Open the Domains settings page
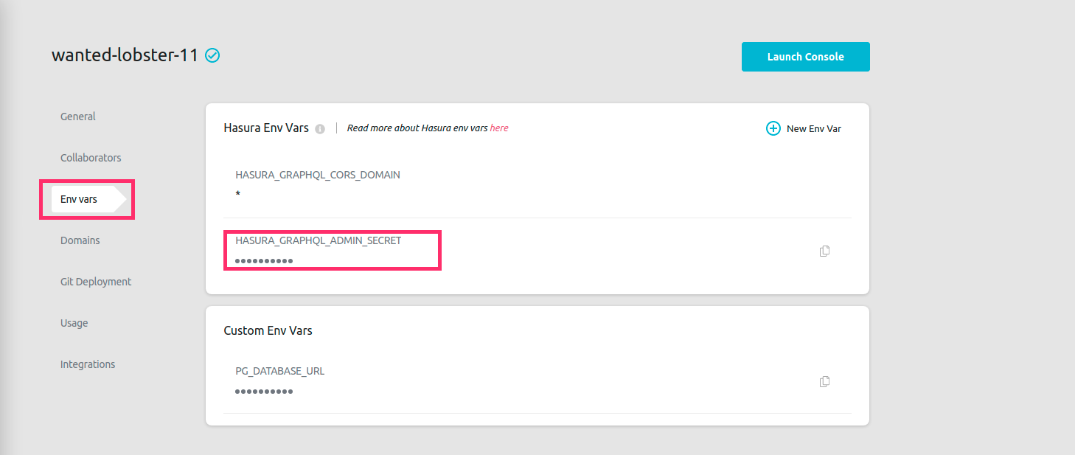The width and height of the screenshot is (1075, 455). pyautogui.click(x=80, y=240)
